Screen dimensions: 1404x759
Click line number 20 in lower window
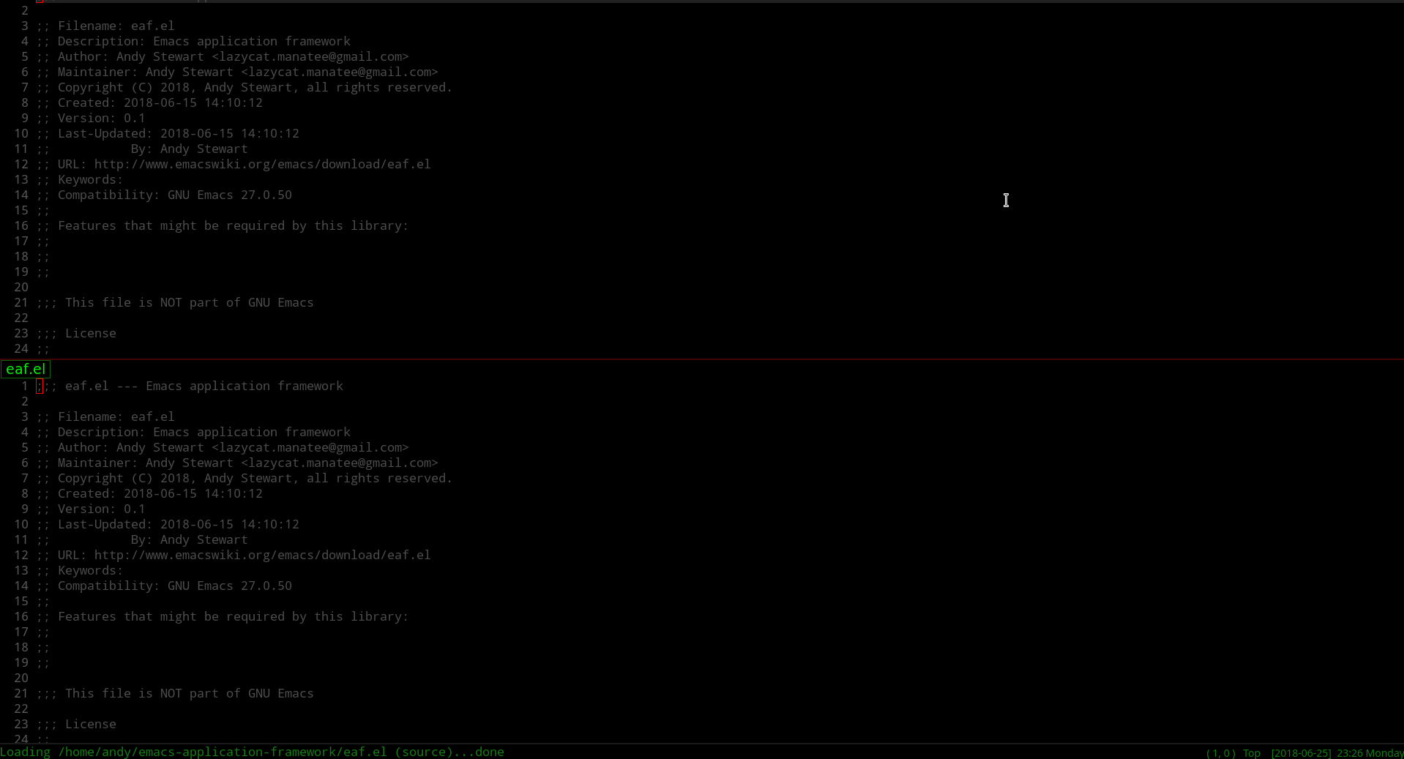(x=21, y=678)
